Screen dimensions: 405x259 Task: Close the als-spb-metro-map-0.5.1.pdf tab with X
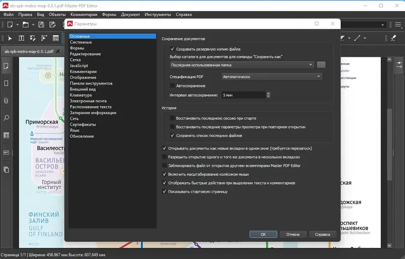pyautogui.click(x=58, y=51)
